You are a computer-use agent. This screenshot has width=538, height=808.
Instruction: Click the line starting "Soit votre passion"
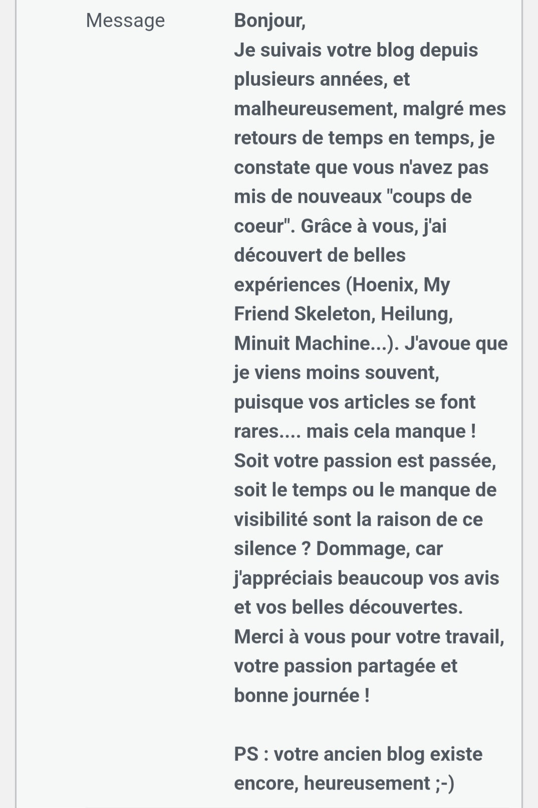point(365,461)
